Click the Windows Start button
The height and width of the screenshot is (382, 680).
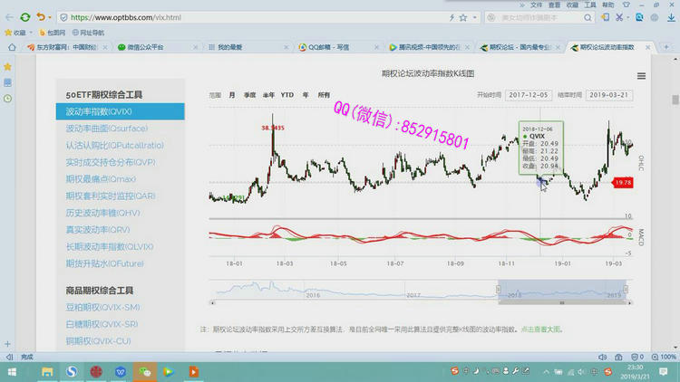pyautogui.click(x=12, y=371)
